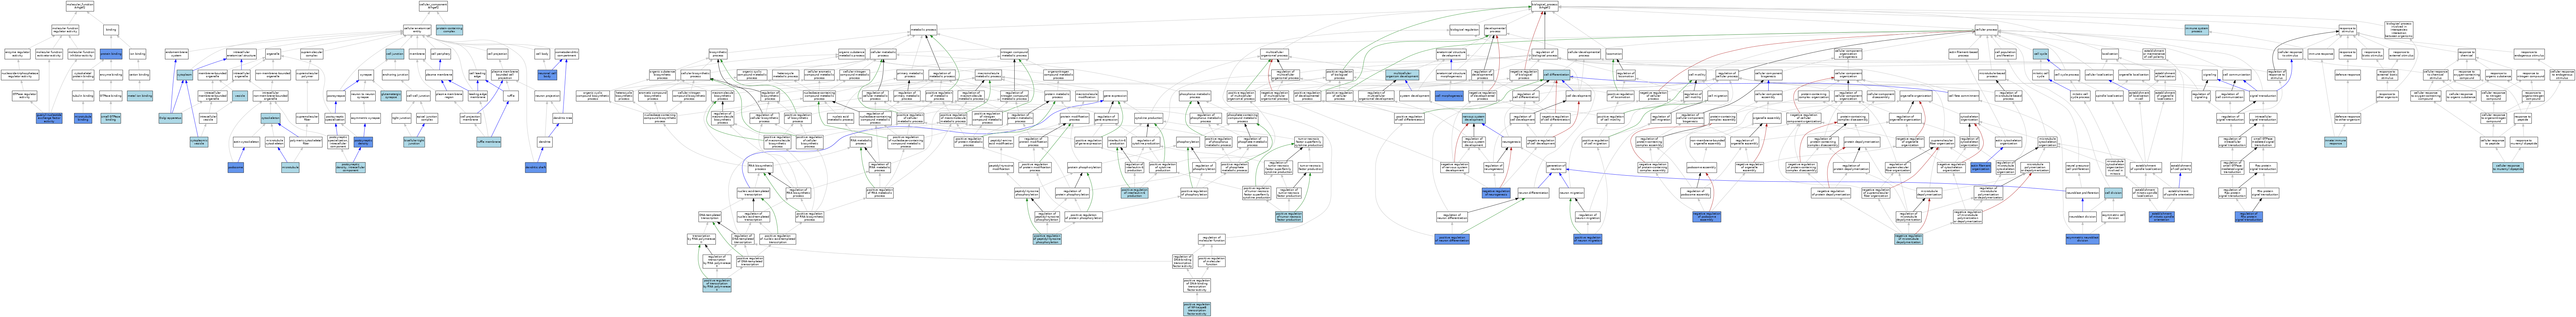
Task: Select the blue 'protein binding' node
Action: tap(111, 54)
